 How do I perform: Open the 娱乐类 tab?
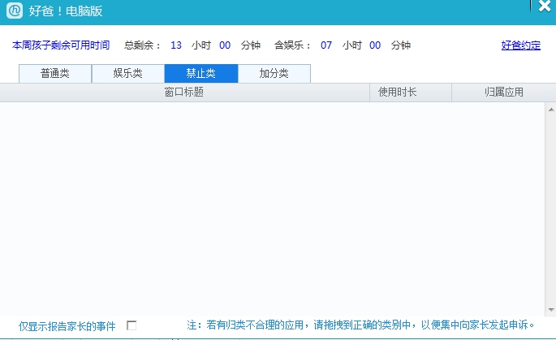click(x=127, y=74)
